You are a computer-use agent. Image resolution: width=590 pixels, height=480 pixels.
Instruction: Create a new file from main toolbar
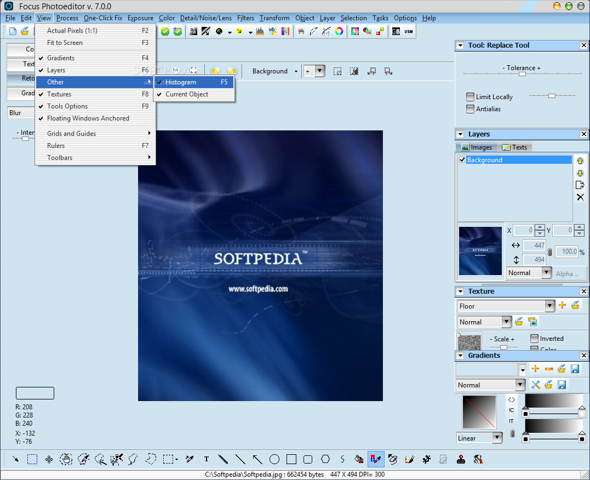coord(13,31)
